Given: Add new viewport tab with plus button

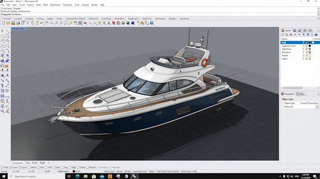Looking at the screenshot, I should click(48, 163).
